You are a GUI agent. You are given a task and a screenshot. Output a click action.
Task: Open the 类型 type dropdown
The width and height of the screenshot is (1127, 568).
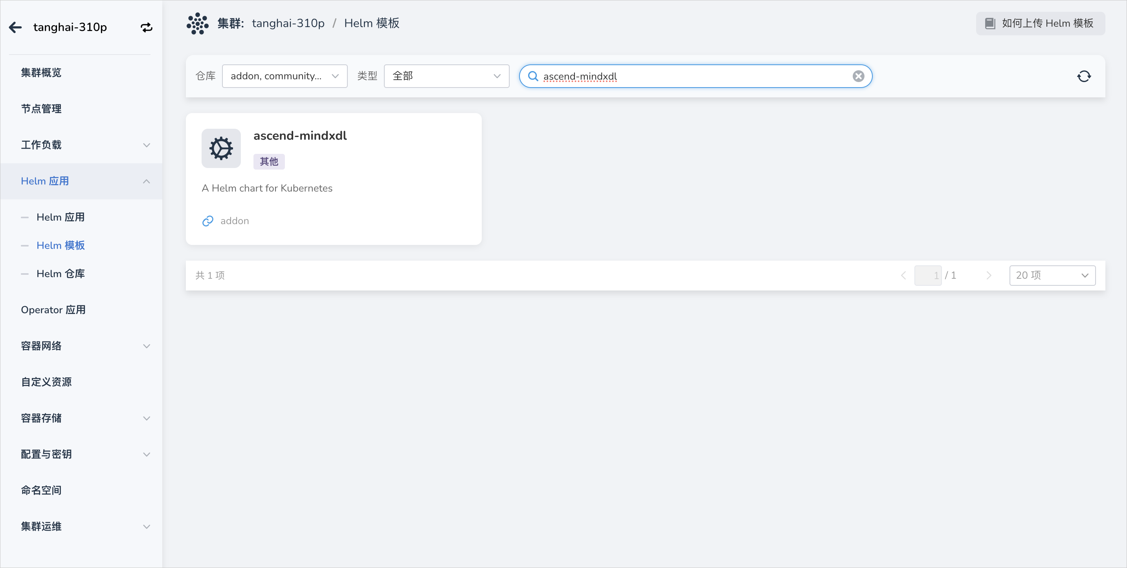click(x=447, y=76)
